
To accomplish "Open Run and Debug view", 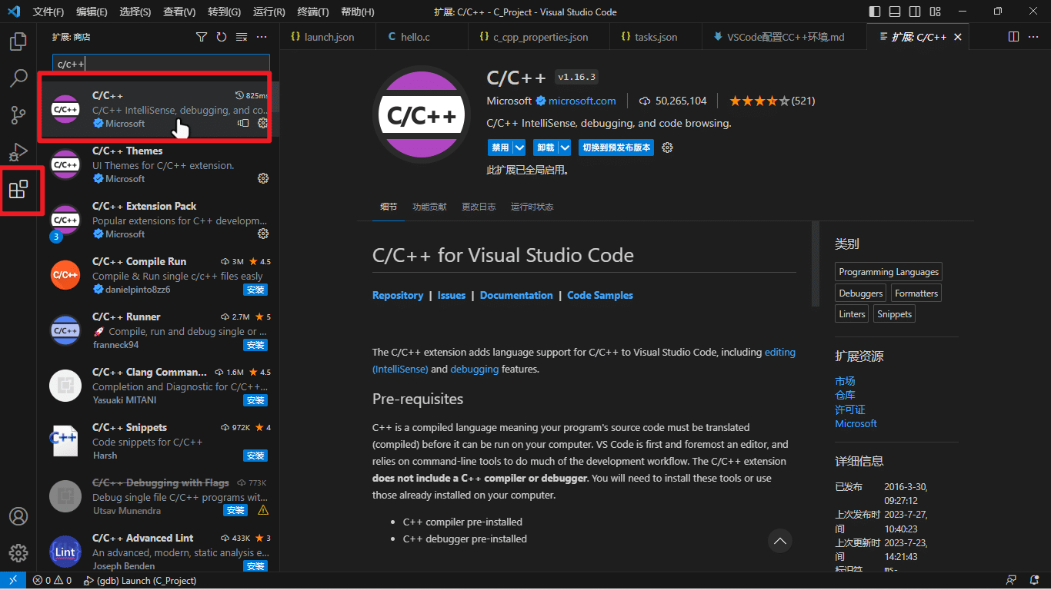I will tap(18, 152).
